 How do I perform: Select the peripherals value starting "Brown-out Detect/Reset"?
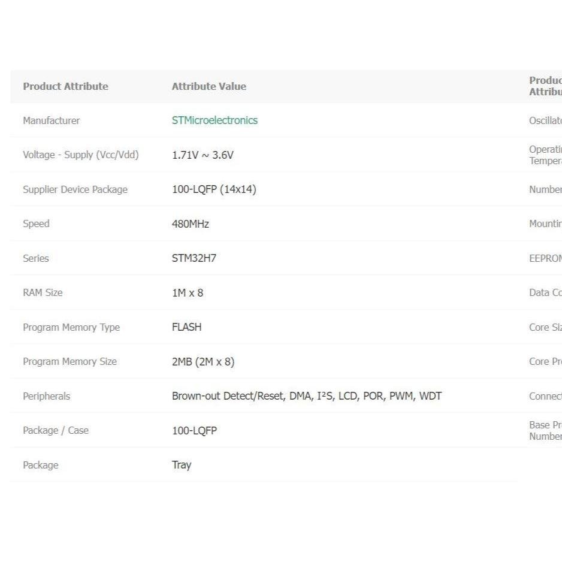point(307,396)
